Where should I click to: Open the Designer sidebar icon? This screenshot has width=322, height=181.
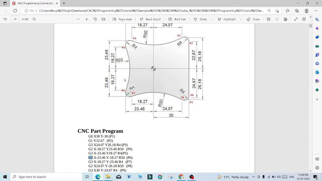(317, 81)
